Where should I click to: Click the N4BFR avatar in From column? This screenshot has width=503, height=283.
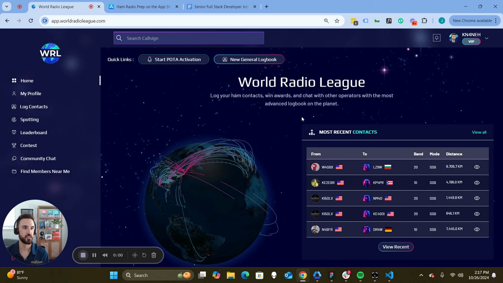[315, 230]
